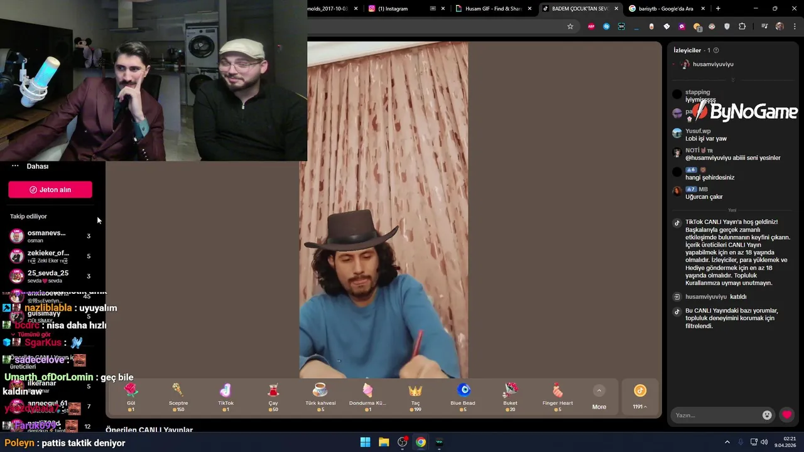The height and width of the screenshot is (452, 804).
Task: Click the Uğurcan çakır comment
Action: (703, 196)
